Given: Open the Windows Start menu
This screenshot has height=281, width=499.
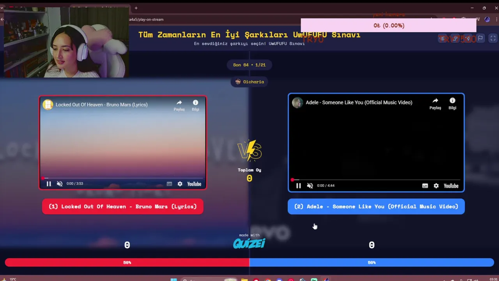Looking at the screenshot, I should 173,279.
